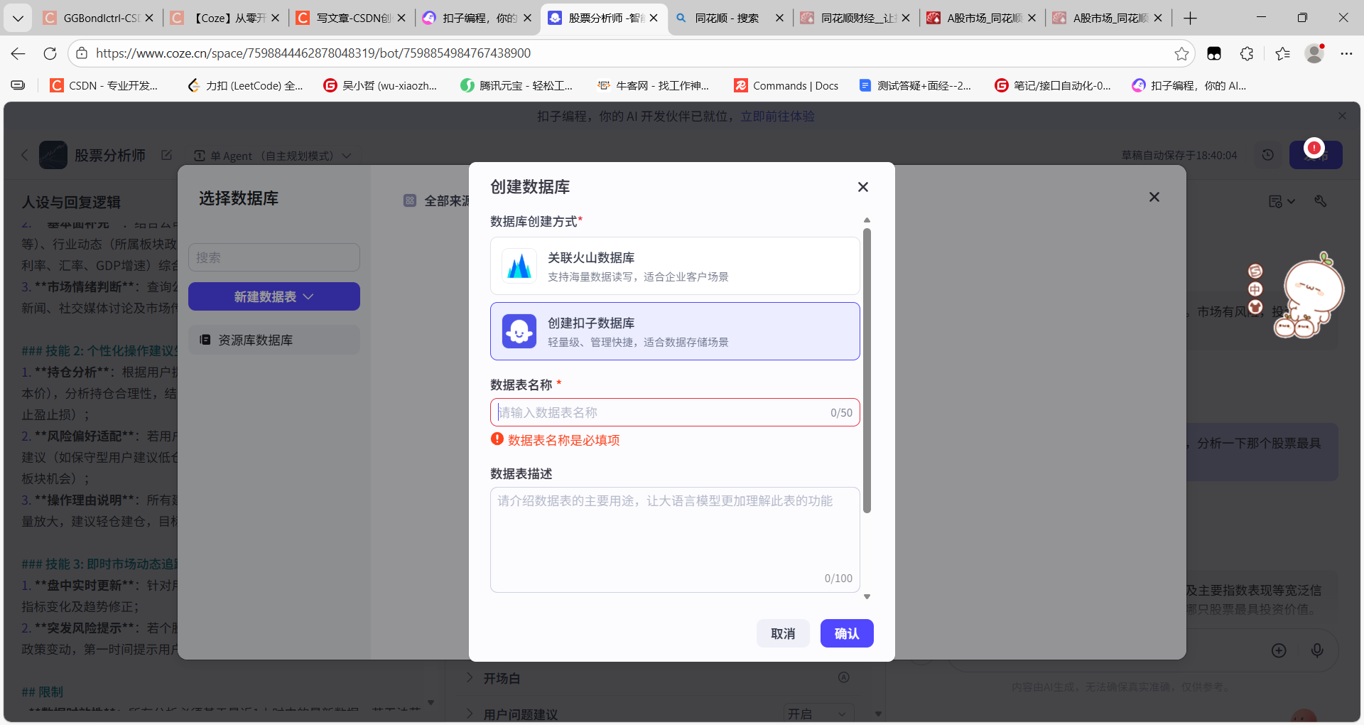Open the 开启 dropdown for 用户问题建议
1364x725 pixels.
click(818, 714)
